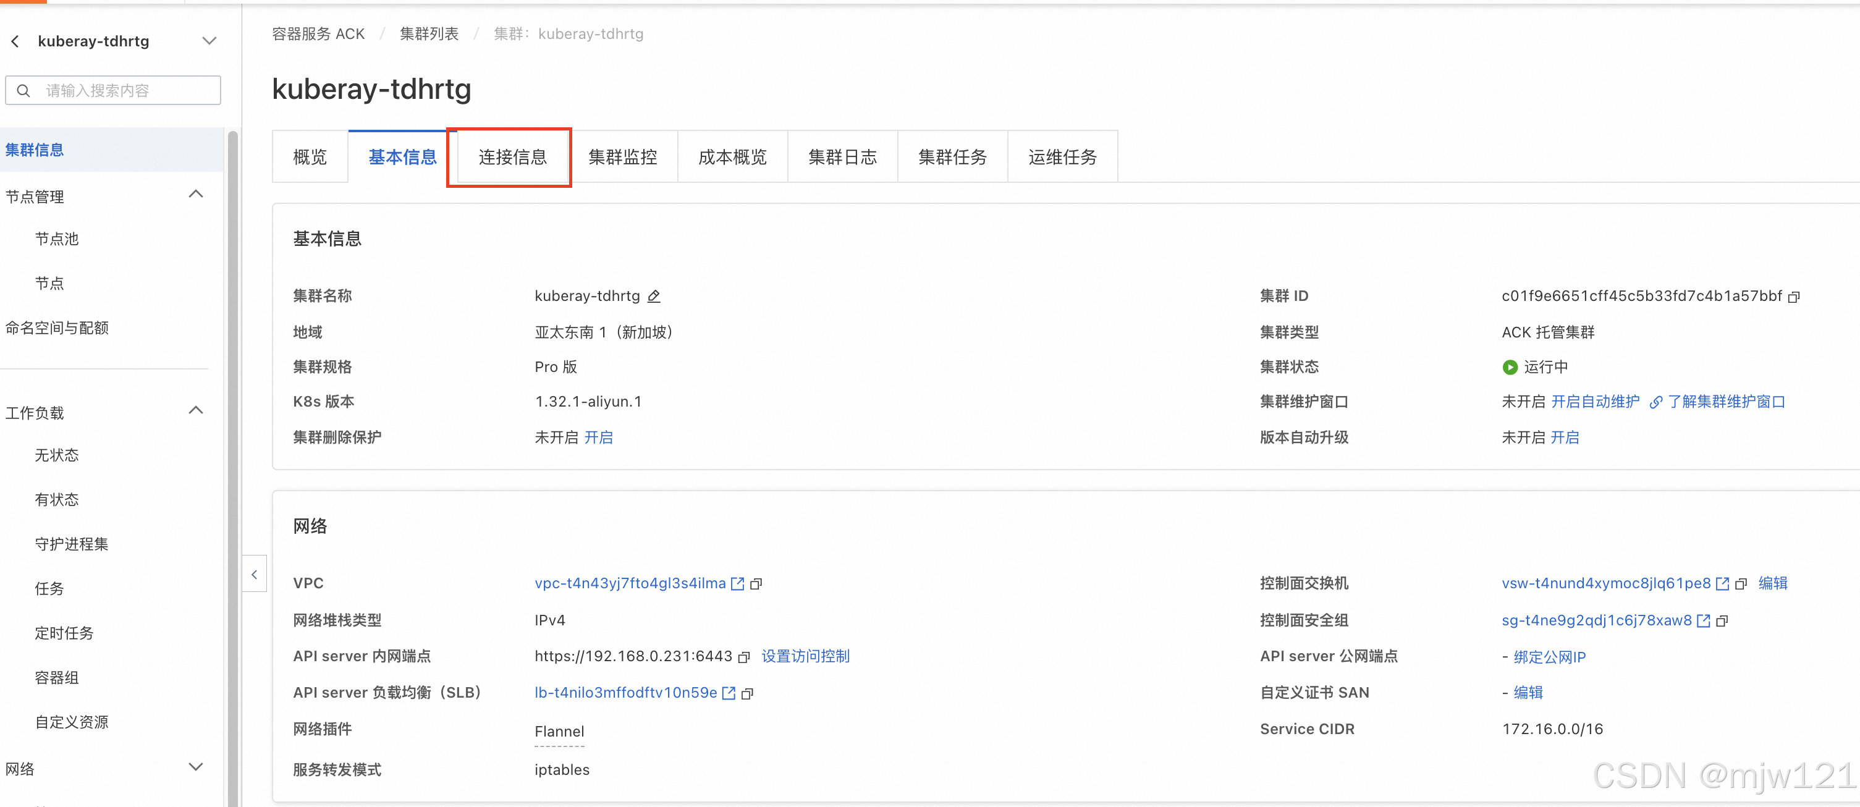This screenshot has width=1860, height=807.
Task: Copy the VPC ID using copy icon
Action: tap(756, 583)
